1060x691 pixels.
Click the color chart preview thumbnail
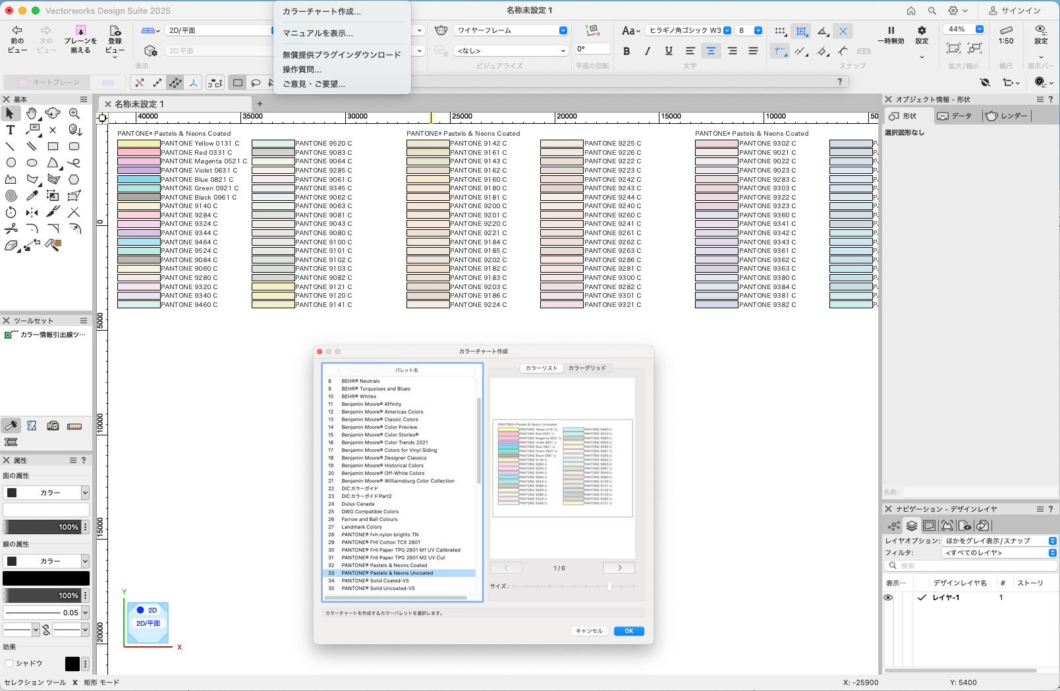click(563, 468)
